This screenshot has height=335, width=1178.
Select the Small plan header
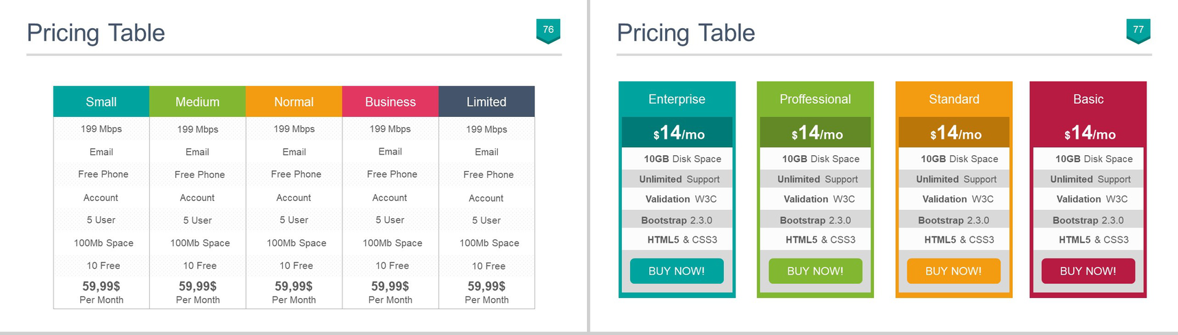[x=101, y=101]
